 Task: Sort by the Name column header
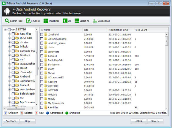[61, 30]
